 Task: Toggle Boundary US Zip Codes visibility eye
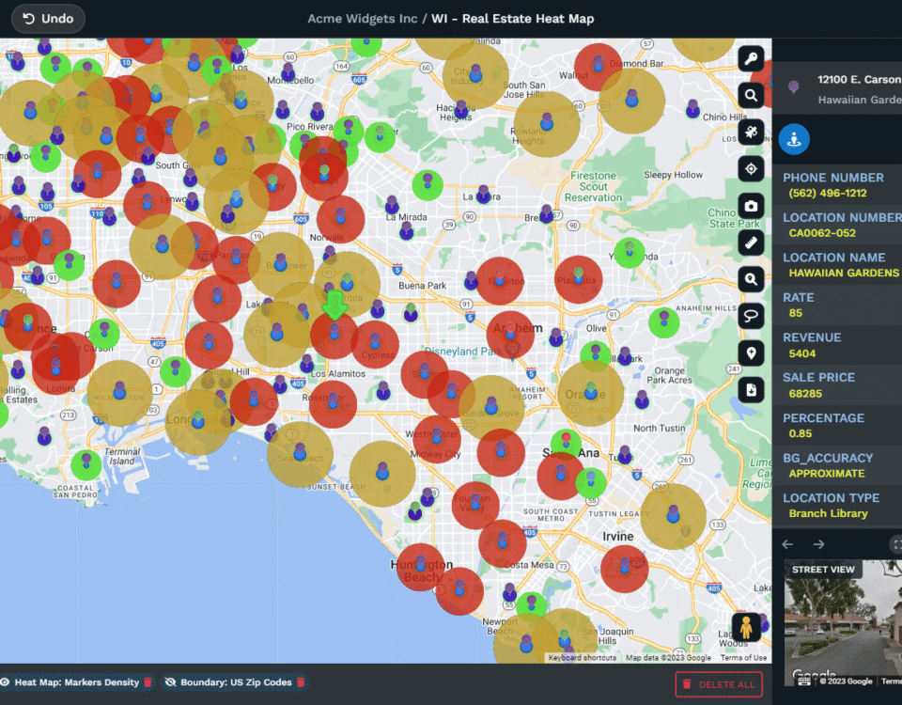pyautogui.click(x=170, y=682)
